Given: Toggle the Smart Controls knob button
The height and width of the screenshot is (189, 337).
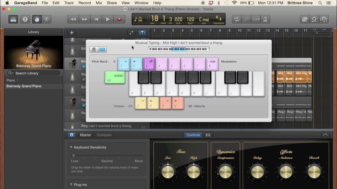Looking at the screenshot, I should pos(37,19).
